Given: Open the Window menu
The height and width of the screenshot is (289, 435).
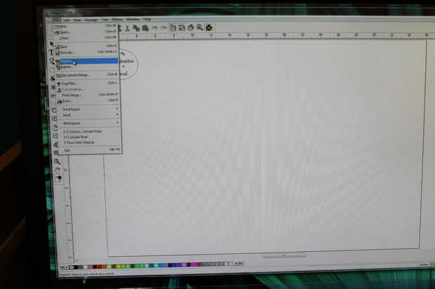Looking at the screenshot, I should click(x=133, y=20).
